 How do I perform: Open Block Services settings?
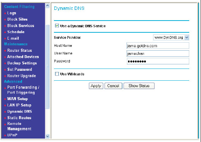coord(21,26)
